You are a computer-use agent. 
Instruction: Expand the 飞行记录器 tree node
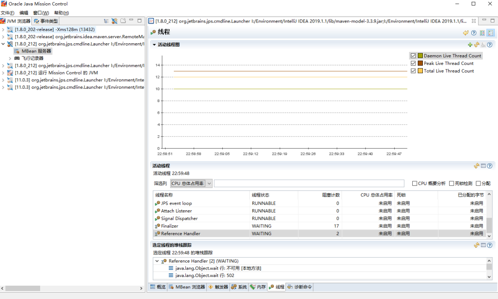click(x=10, y=58)
